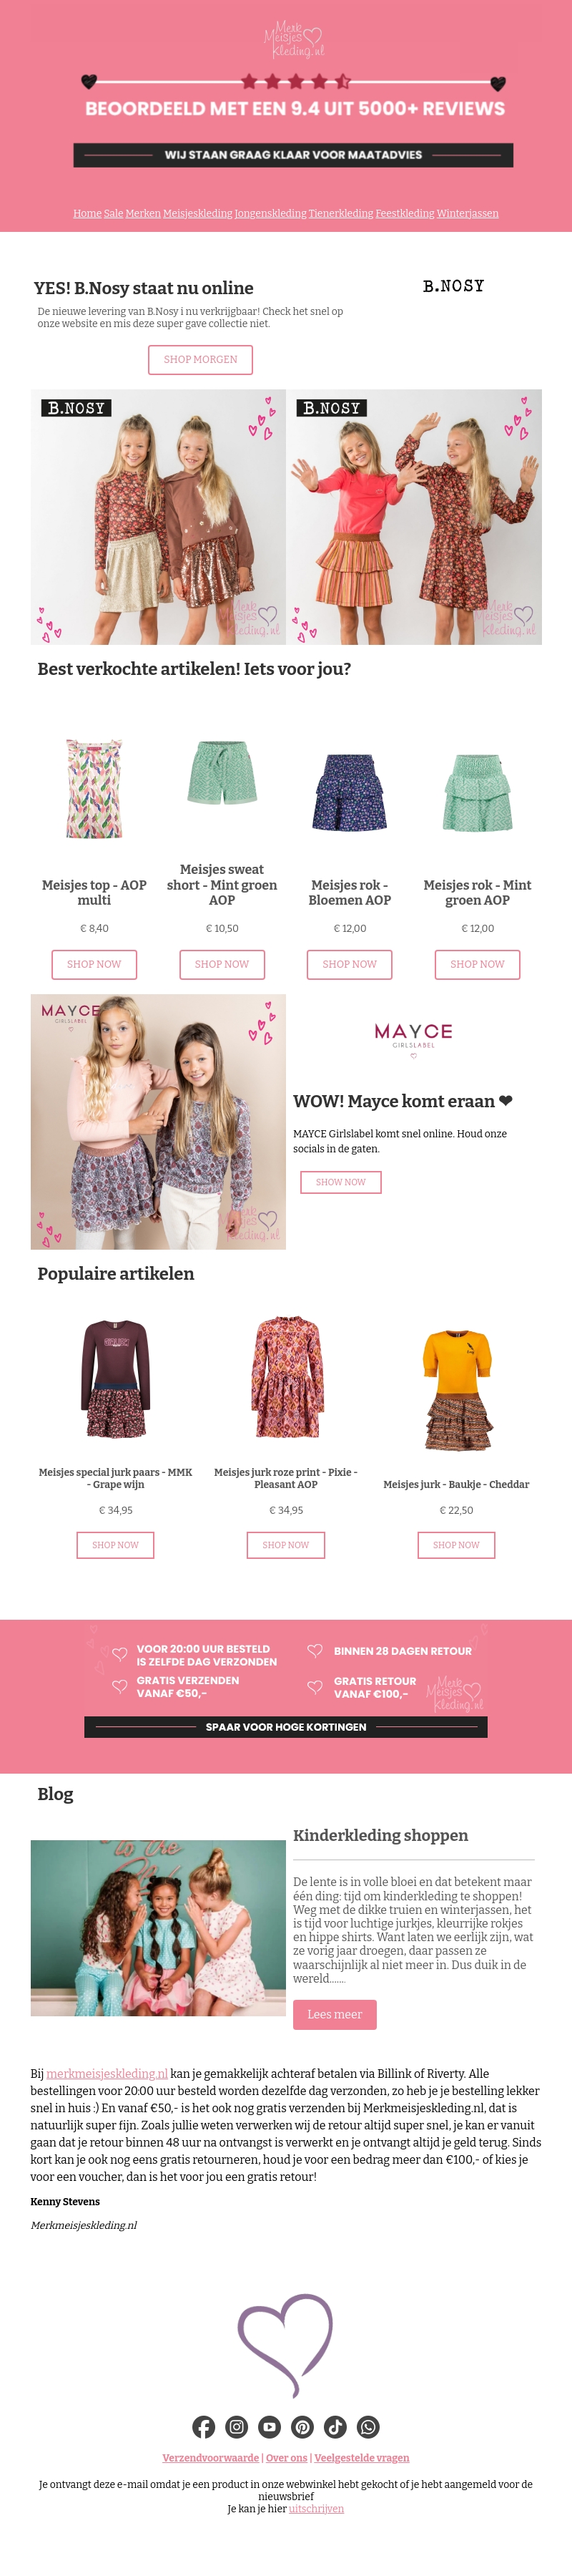The image size is (572, 2576).
Task: Open the Facebook social icon
Action: pyautogui.click(x=204, y=2426)
